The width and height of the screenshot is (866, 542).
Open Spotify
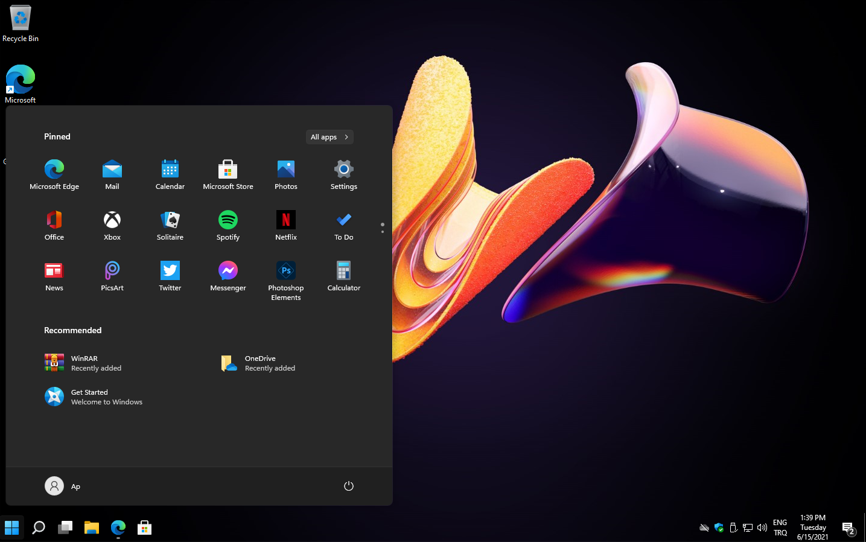point(228,226)
